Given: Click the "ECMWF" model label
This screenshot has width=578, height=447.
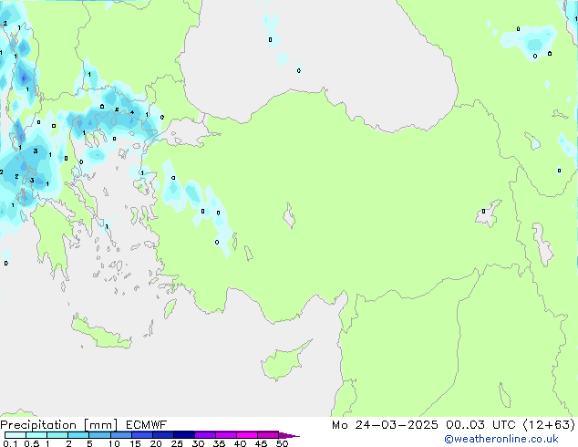Looking at the screenshot, I should tap(147, 425).
